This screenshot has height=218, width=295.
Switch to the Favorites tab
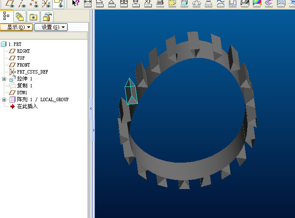point(33,17)
